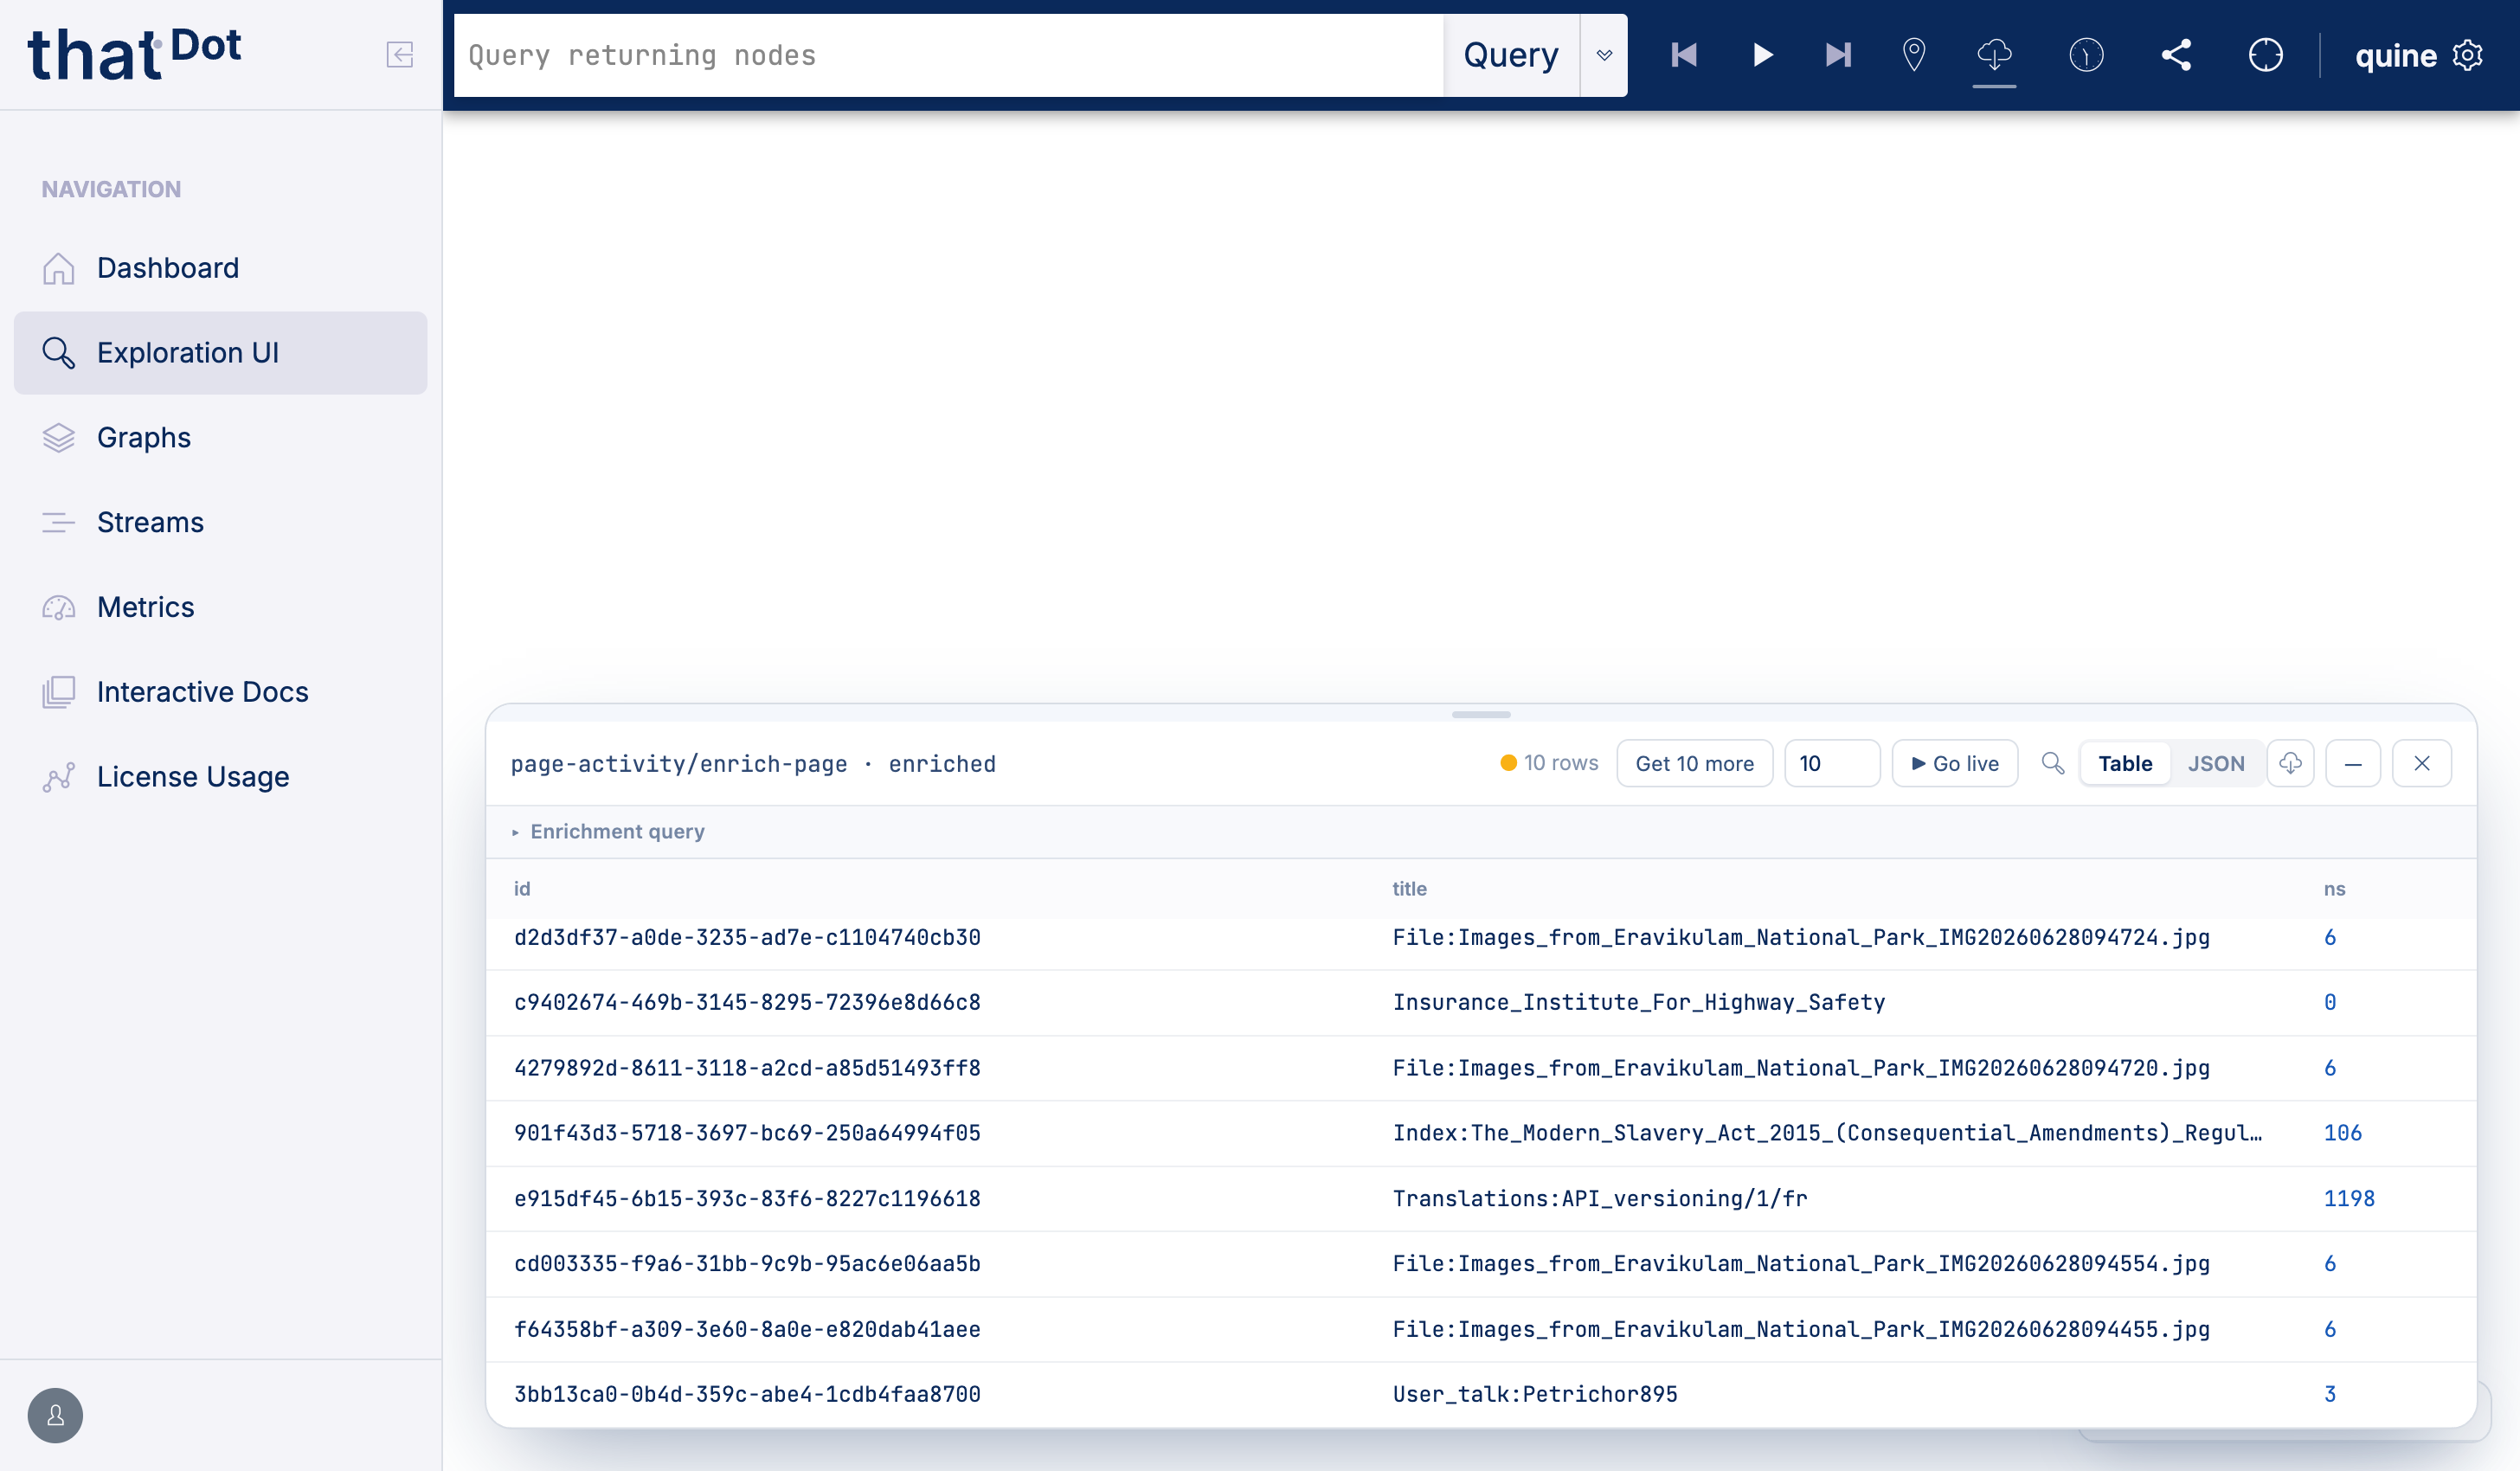The width and height of the screenshot is (2520, 1471).
Task: Click the ns value 3
Action: pyautogui.click(x=2329, y=1394)
